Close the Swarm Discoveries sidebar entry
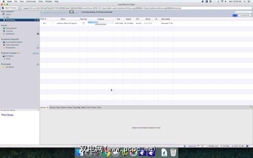This screenshot has width=253, height=158. 38,45
